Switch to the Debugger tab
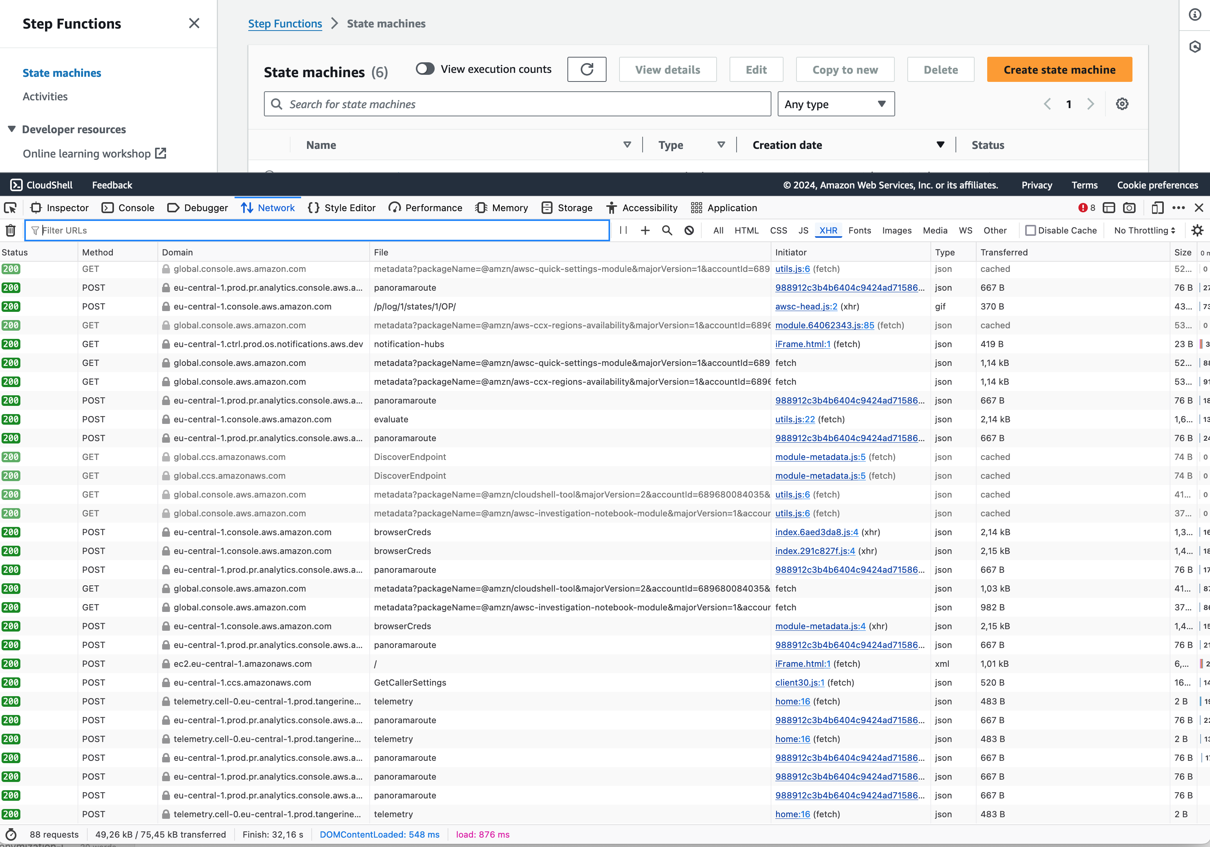1210x847 pixels. tap(198, 208)
